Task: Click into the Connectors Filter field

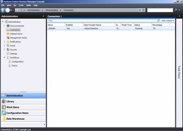Action: pos(102,21)
